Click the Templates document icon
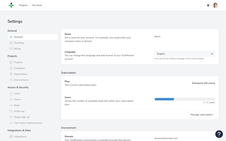Viewport: 226px width, 141px height. click(x=11, y=68)
